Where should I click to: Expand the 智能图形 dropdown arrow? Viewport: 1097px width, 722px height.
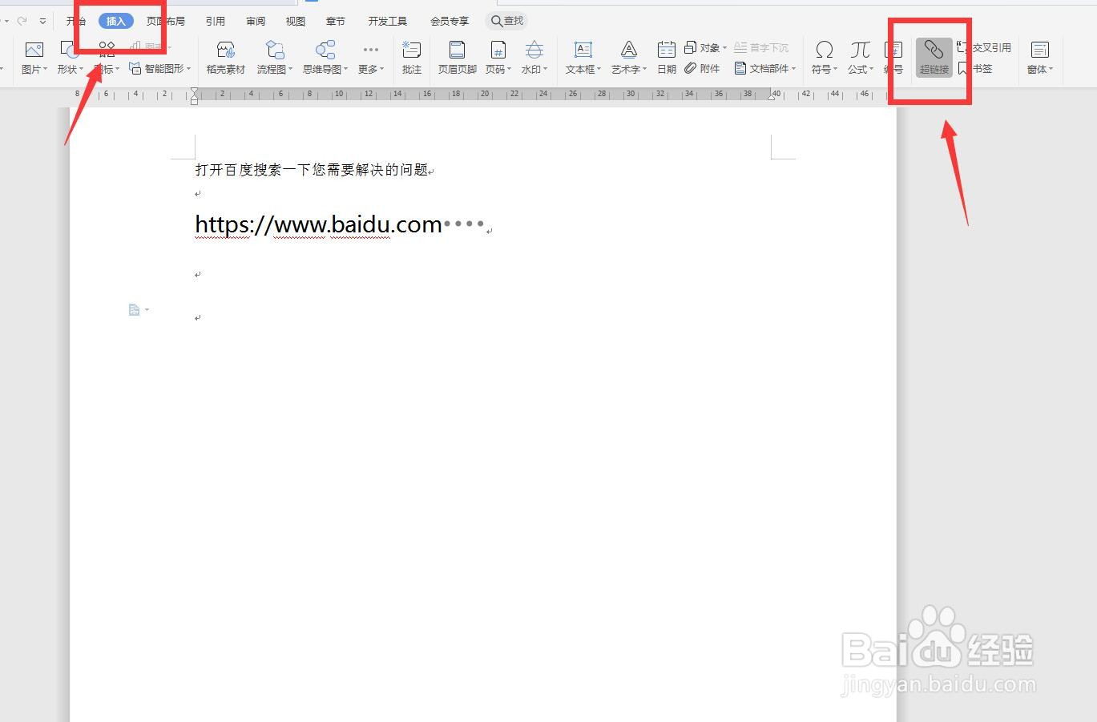click(189, 69)
